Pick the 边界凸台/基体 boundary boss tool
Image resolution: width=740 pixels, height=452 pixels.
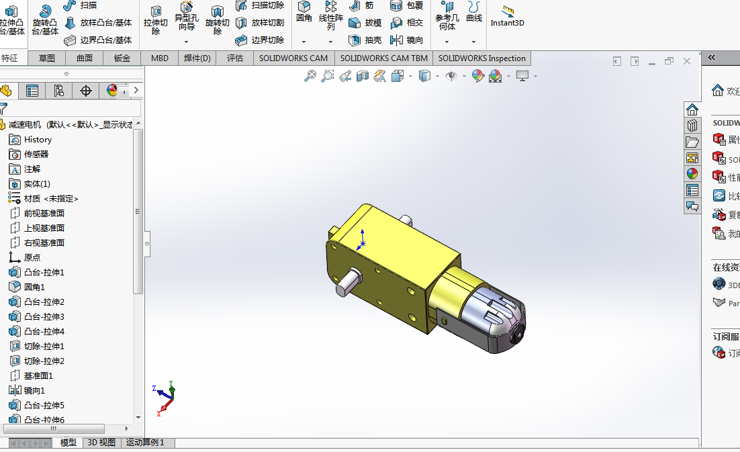97,40
